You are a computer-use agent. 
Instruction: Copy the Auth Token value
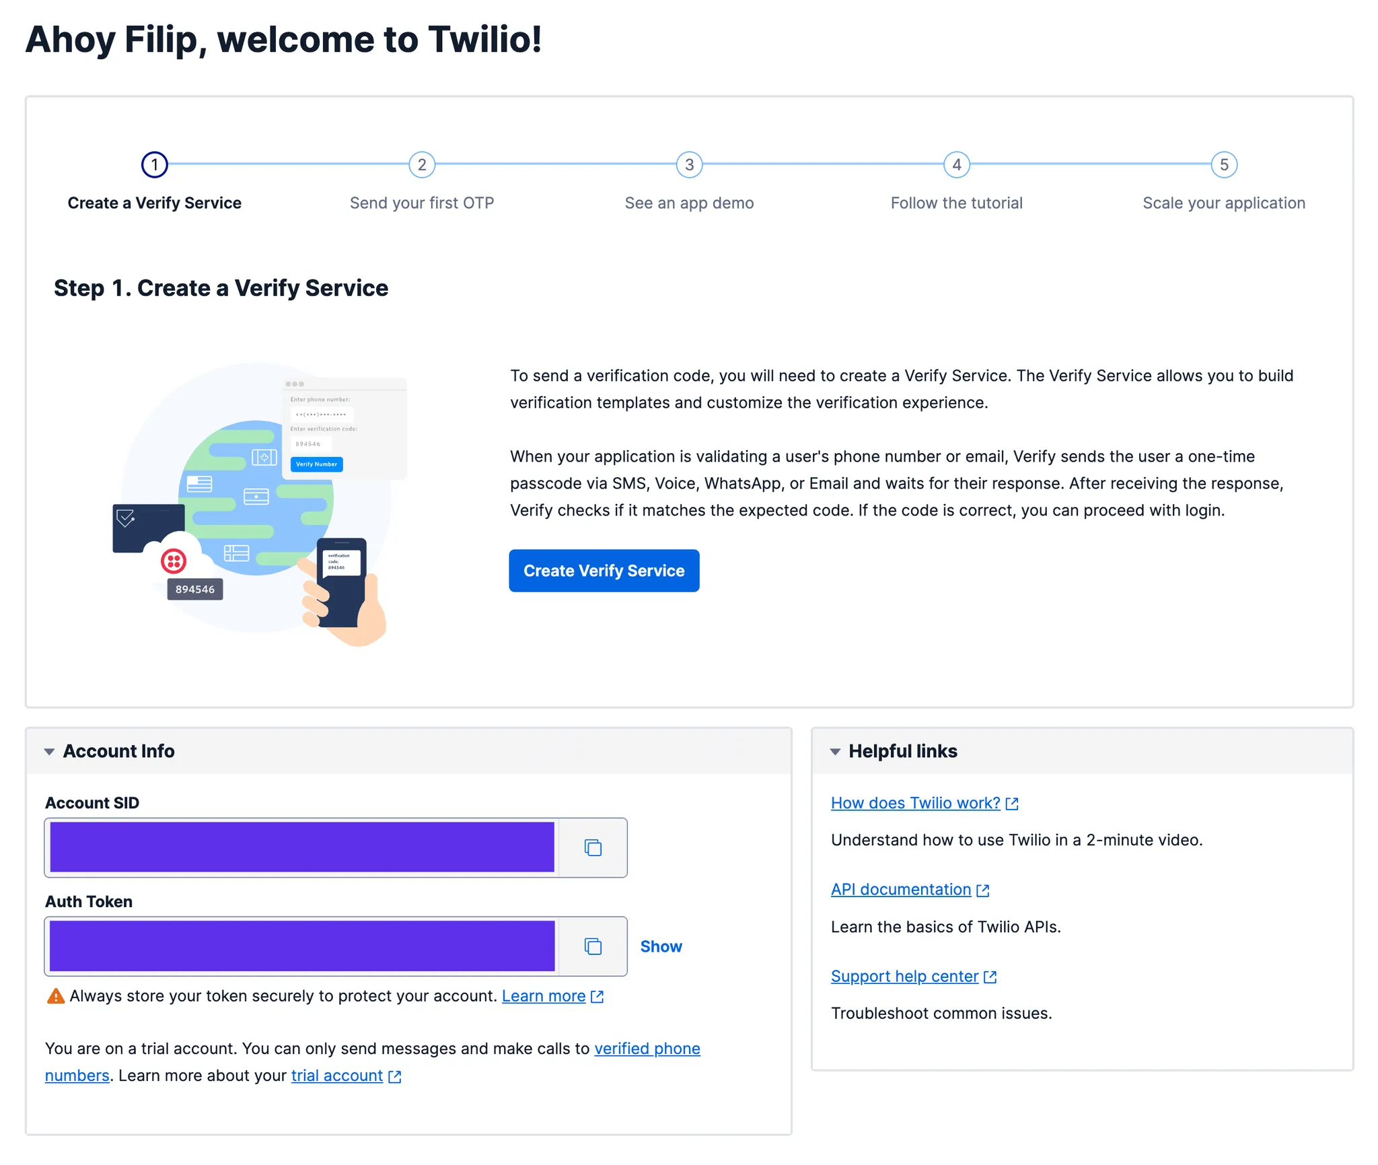tap(592, 946)
